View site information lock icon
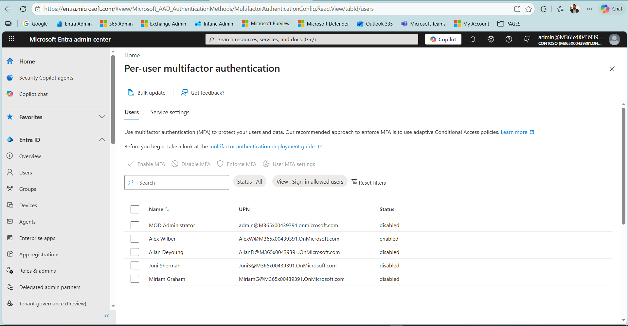Viewport: 628px width, 326px height. coord(38,9)
